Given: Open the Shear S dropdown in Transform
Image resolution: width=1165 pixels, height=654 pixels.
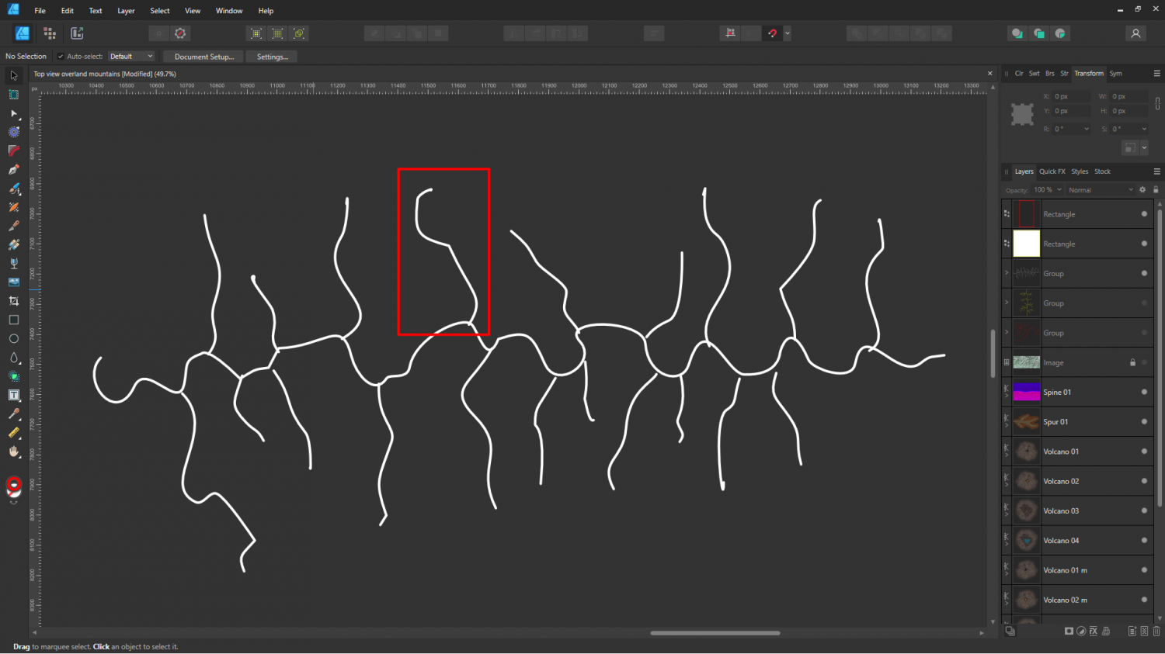Looking at the screenshot, I should pyautogui.click(x=1143, y=130).
